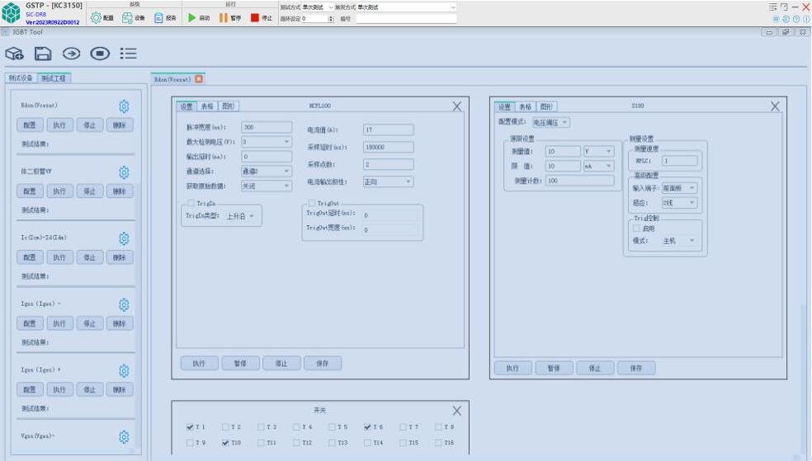812x461 pixels.
Task: Switch to 表格 tab in MCPL100 panel
Action: (x=206, y=106)
